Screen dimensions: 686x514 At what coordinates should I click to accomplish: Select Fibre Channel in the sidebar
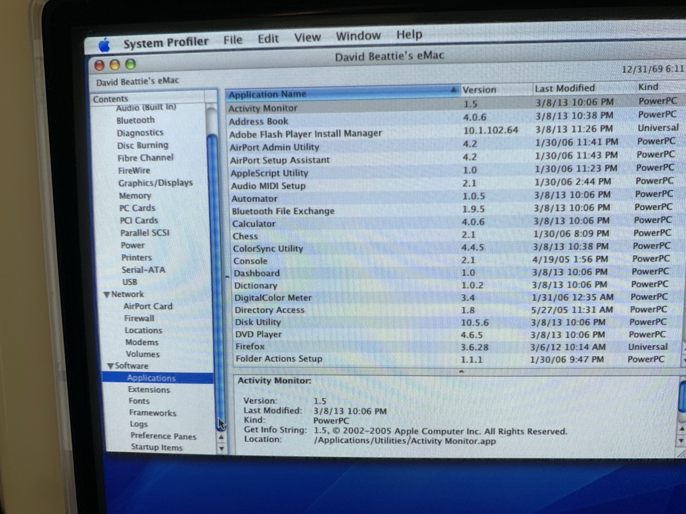146,158
